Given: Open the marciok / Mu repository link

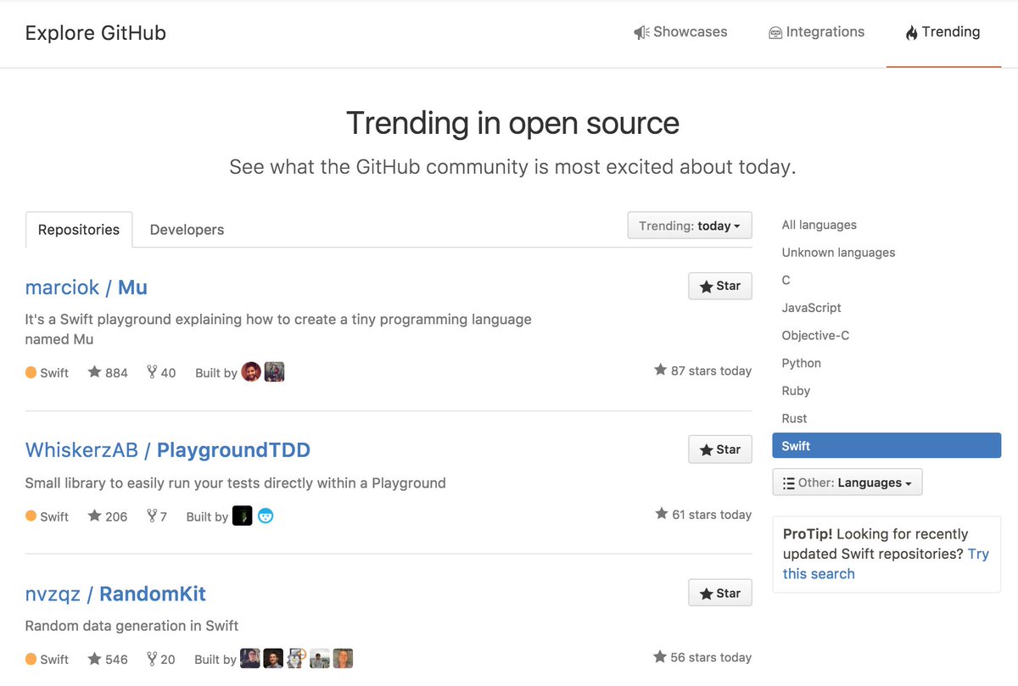Looking at the screenshot, I should 87,287.
